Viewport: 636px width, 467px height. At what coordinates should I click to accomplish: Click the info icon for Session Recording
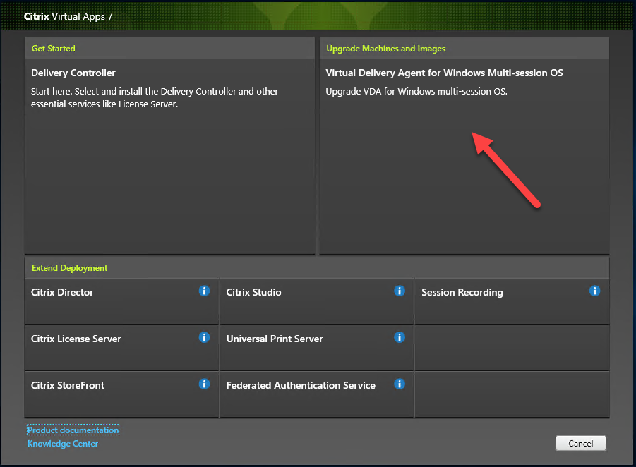pyautogui.click(x=594, y=291)
